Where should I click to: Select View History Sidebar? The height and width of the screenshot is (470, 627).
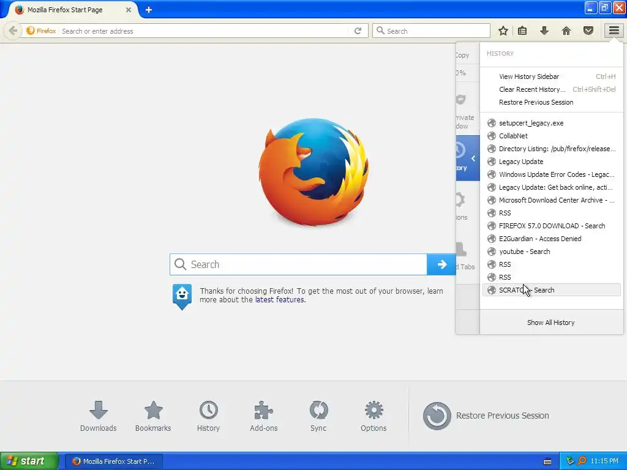(x=552, y=76)
